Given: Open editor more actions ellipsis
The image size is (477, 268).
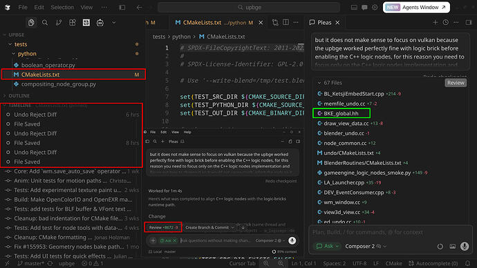Looking at the screenshot, I should (296, 23).
